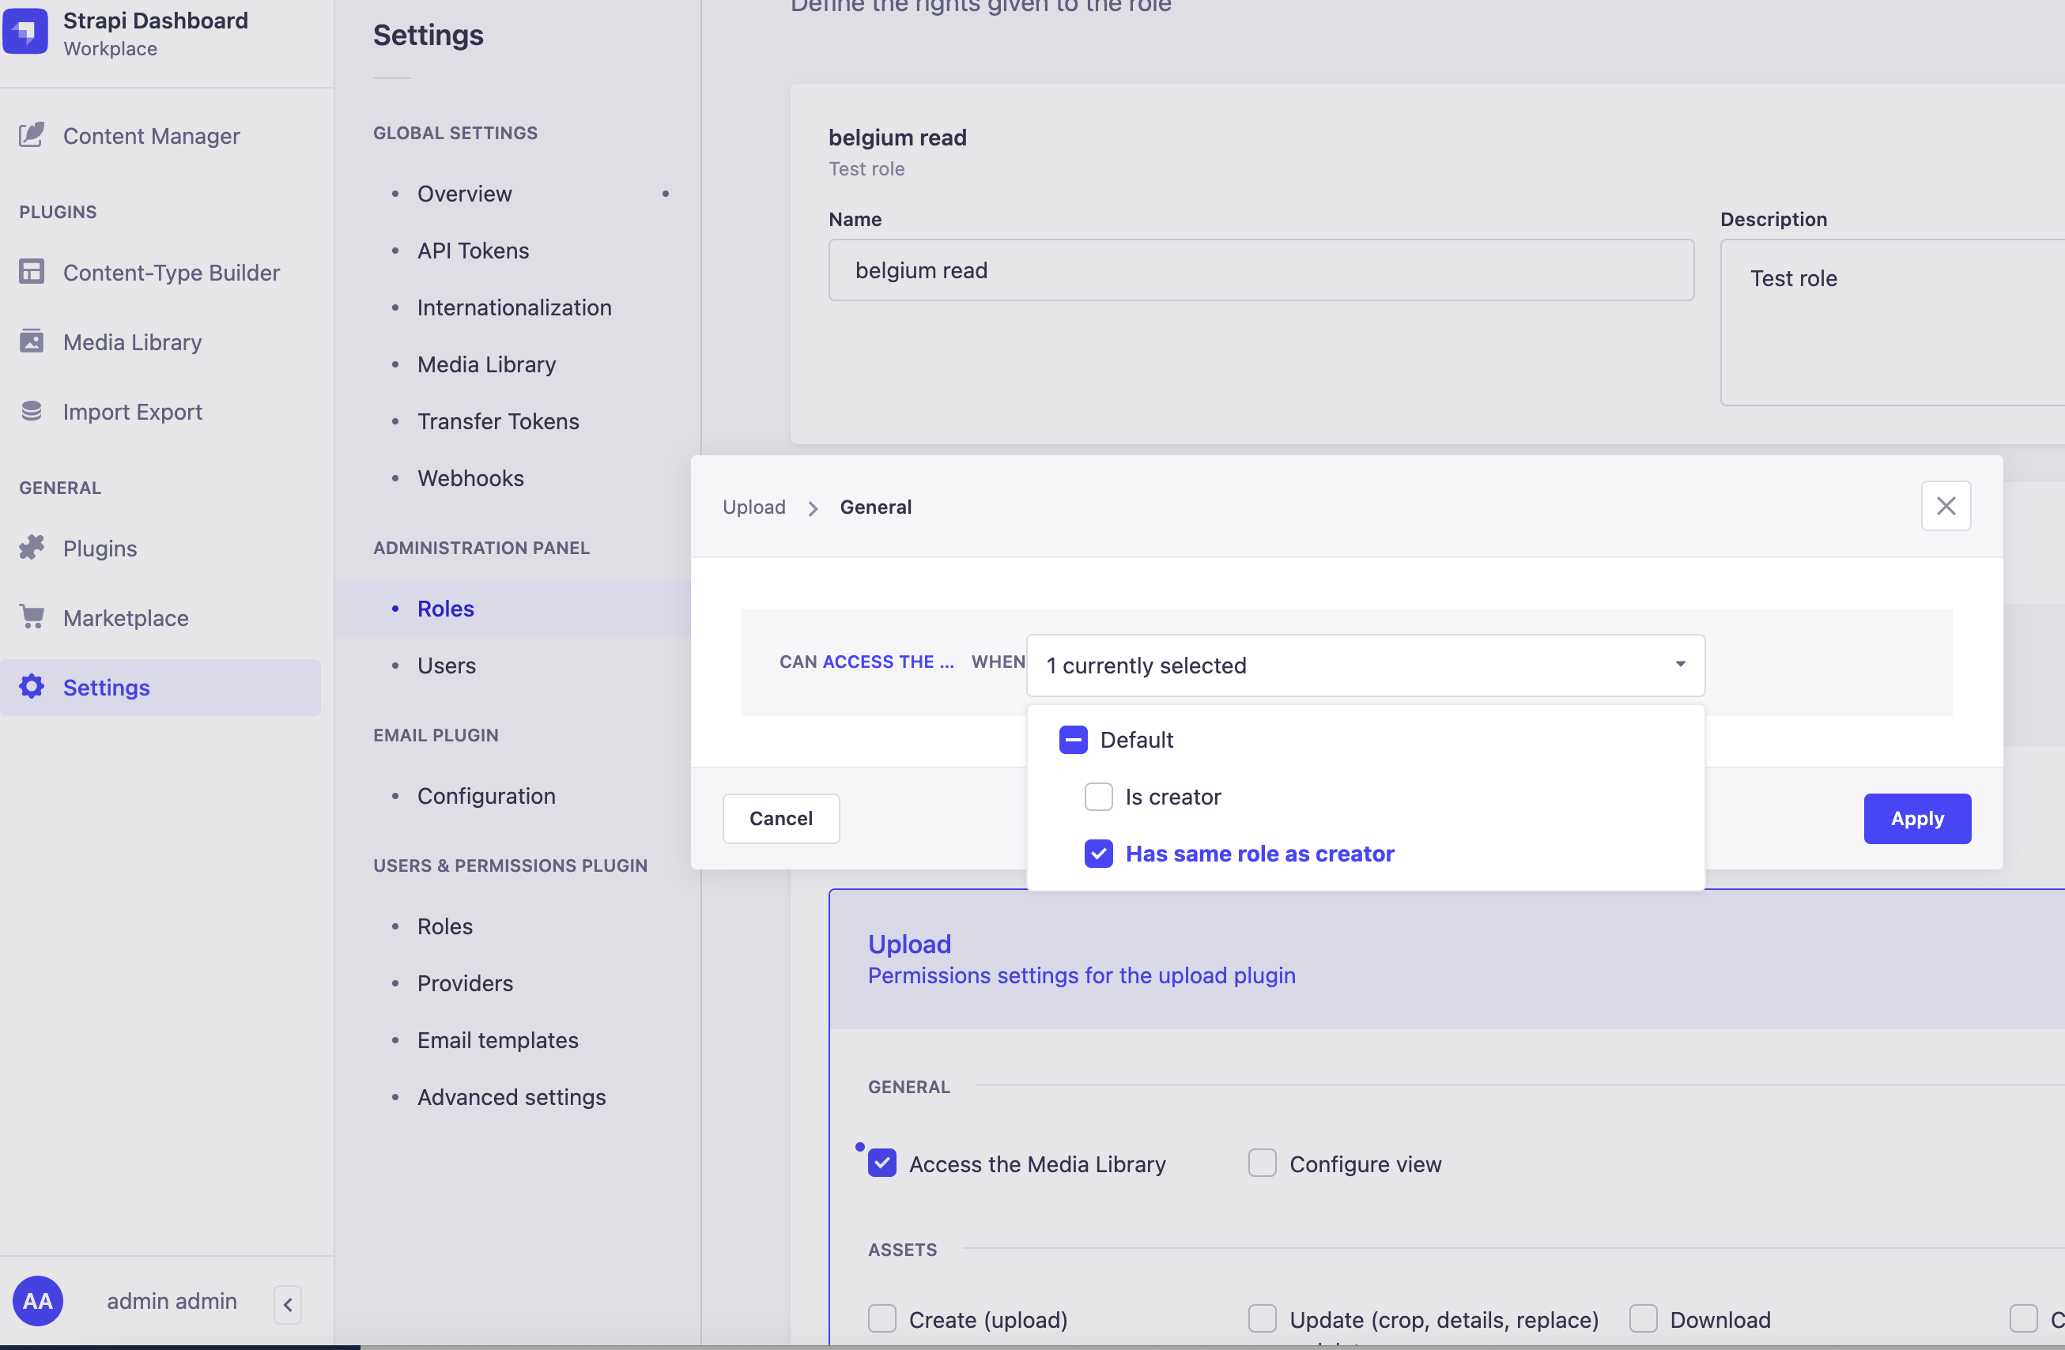Image resolution: width=2065 pixels, height=1350 pixels.
Task: Select the Content-Type Builder plugin icon
Action: coord(32,272)
